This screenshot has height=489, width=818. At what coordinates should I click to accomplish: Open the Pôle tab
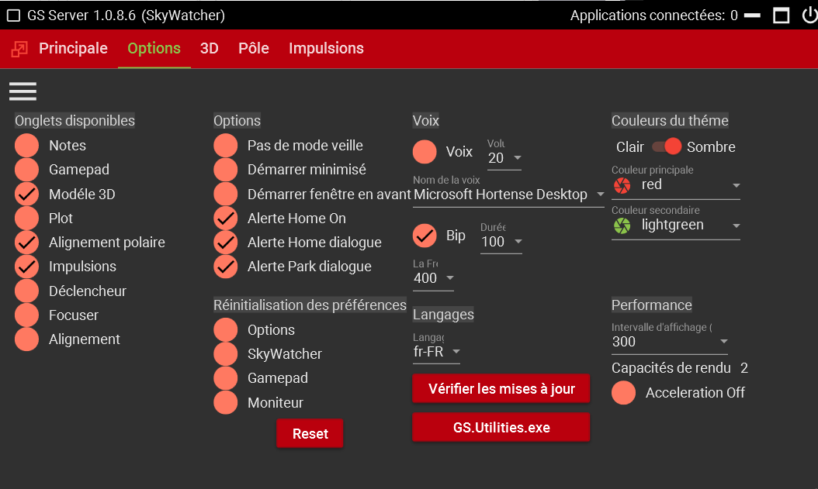point(254,48)
